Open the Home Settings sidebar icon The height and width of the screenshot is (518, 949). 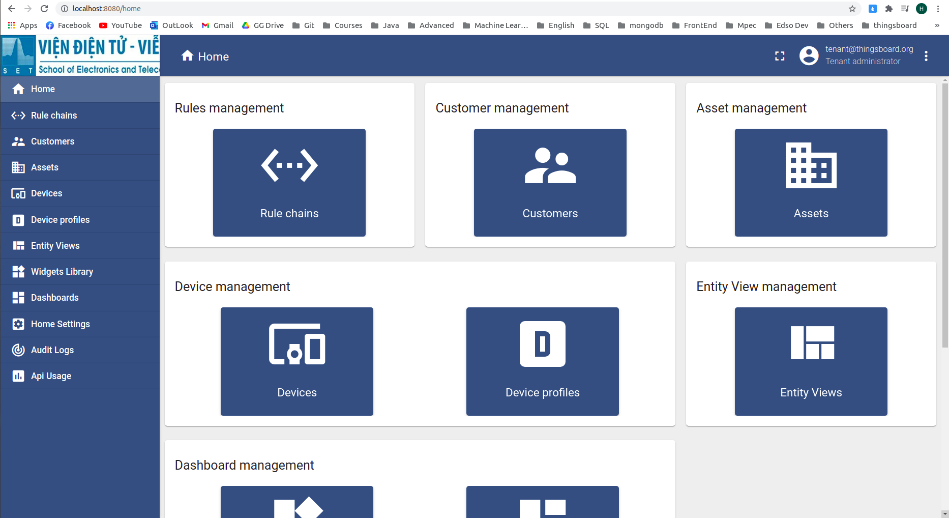click(x=18, y=324)
